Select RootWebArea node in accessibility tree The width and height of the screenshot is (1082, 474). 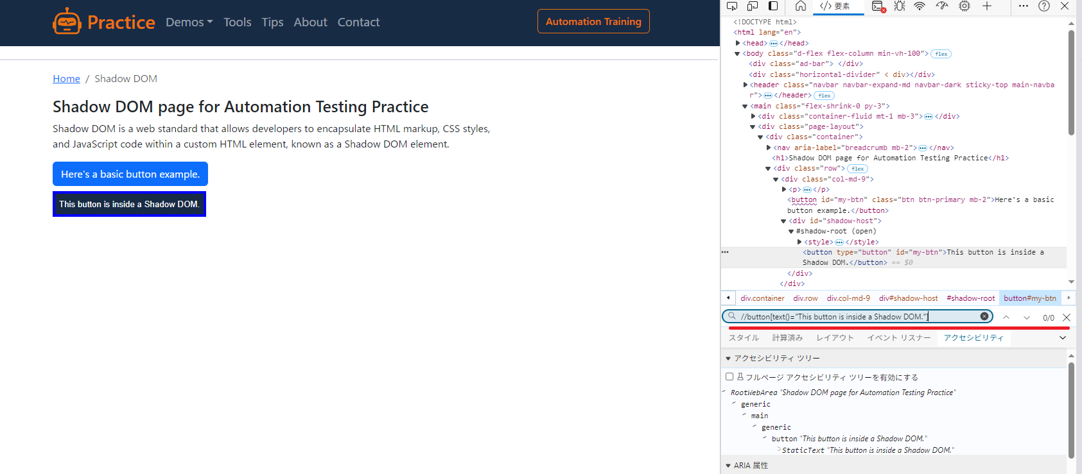click(x=843, y=393)
